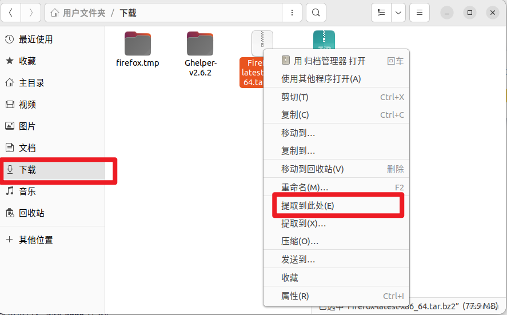Click the teal zip archive file
This screenshot has width=507, height=315.
[x=324, y=40]
